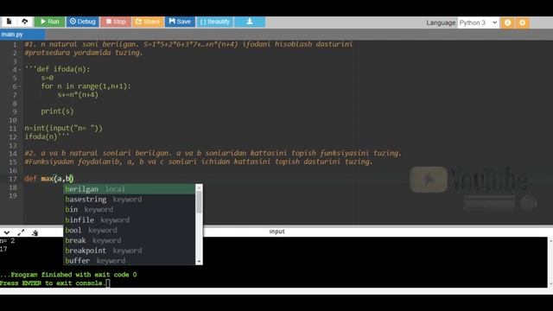This screenshot has width=553, height=311.
Task: Create a new file with the page icon
Action: click(10, 22)
